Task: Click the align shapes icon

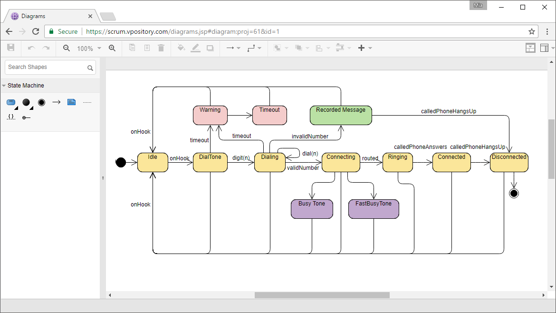Action: (319, 48)
